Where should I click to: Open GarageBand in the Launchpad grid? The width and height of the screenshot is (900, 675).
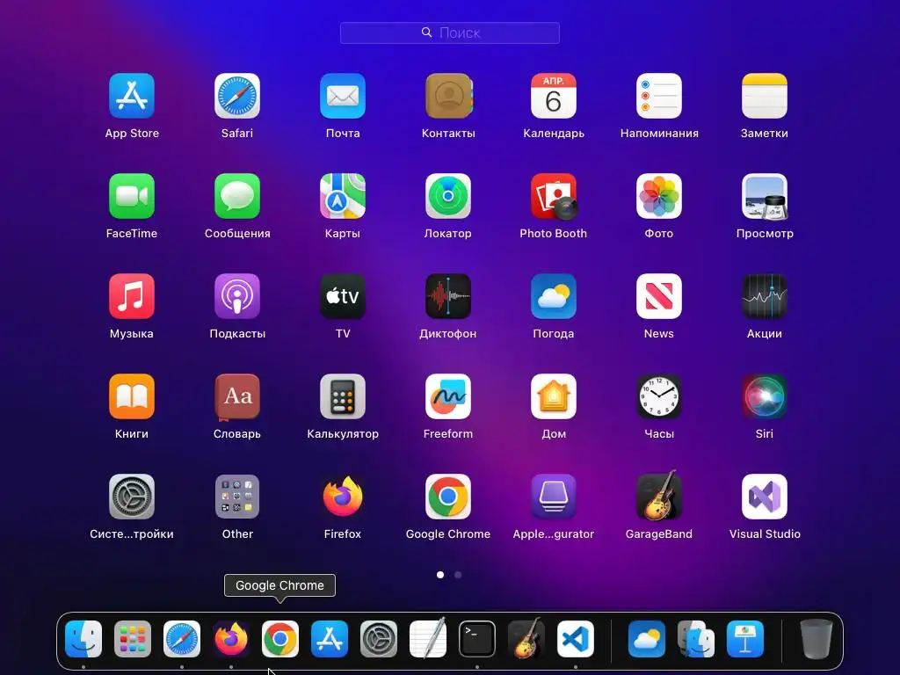coord(659,496)
